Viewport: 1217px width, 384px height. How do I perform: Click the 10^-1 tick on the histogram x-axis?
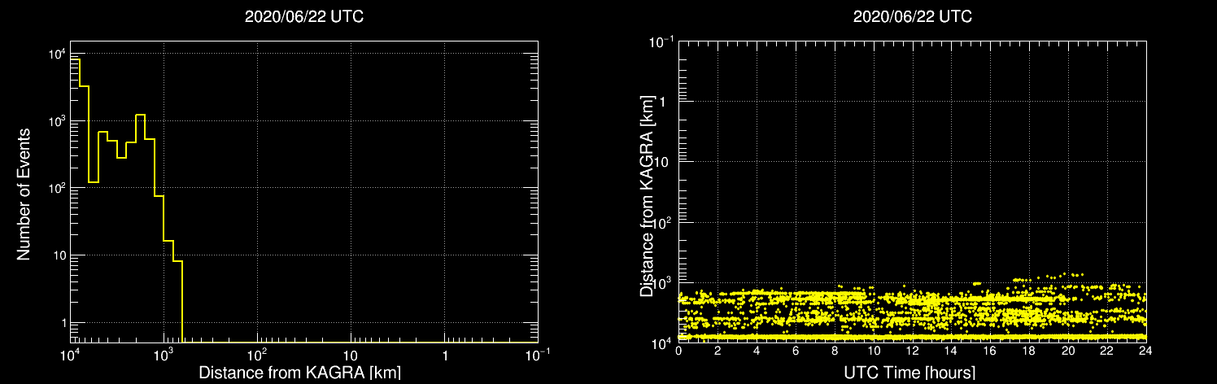tap(538, 356)
